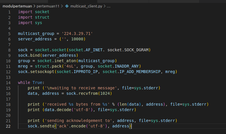Click the multicast_group variable on line 5
This screenshot has height=134, width=226.
click(36, 33)
